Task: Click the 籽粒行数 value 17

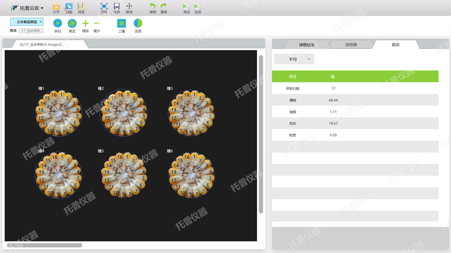Action: pos(333,88)
